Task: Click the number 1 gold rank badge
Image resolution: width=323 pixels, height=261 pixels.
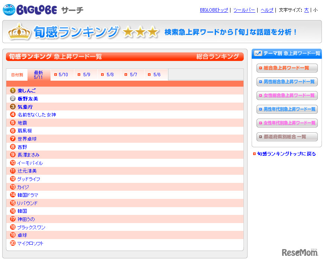Action: pyautogui.click(x=13, y=90)
